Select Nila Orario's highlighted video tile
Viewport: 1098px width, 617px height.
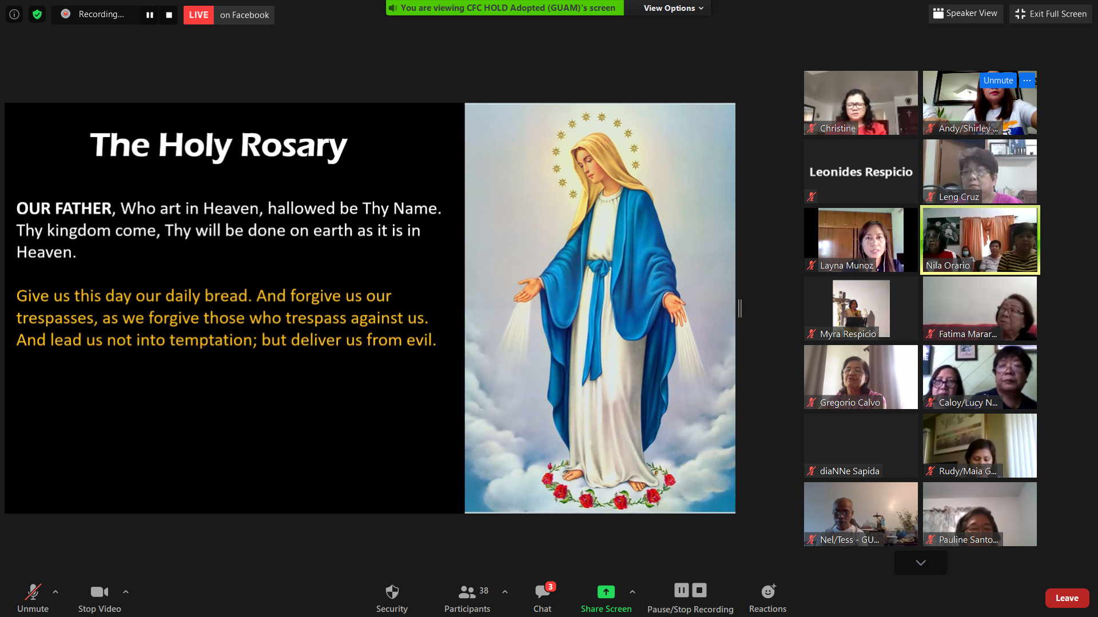click(x=980, y=240)
